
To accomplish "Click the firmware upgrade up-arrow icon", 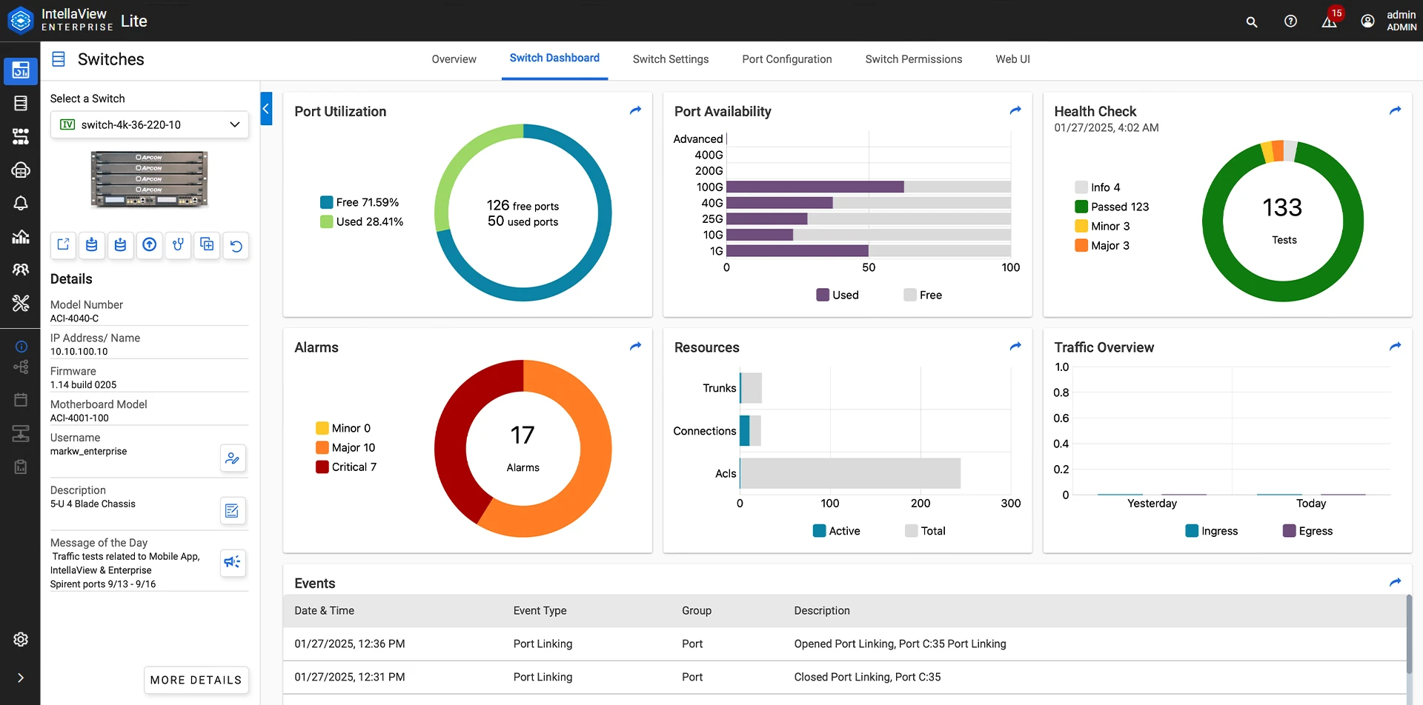I will [x=150, y=245].
